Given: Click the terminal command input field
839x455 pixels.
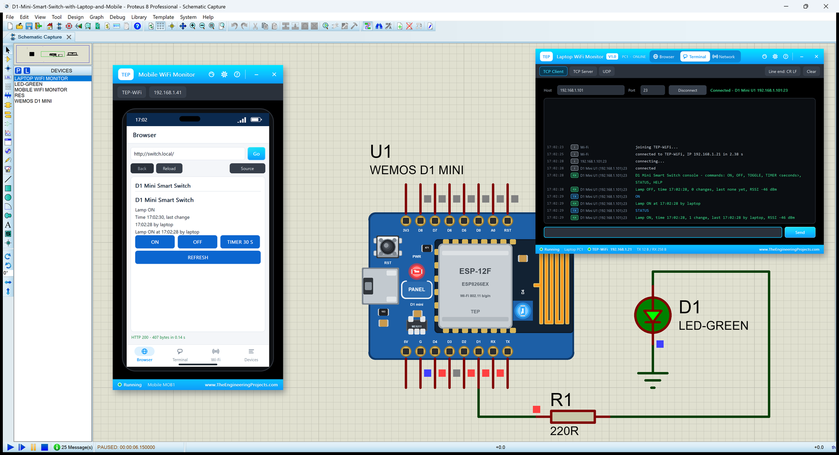Looking at the screenshot, I should point(663,232).
